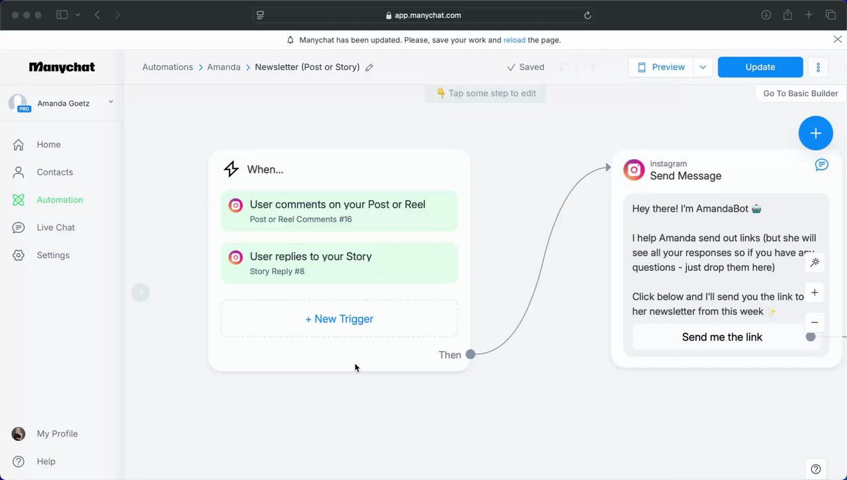The height and width of the screenshot is (480, 847).
Task: Click the Safari forward arrow
Action: 118,15
